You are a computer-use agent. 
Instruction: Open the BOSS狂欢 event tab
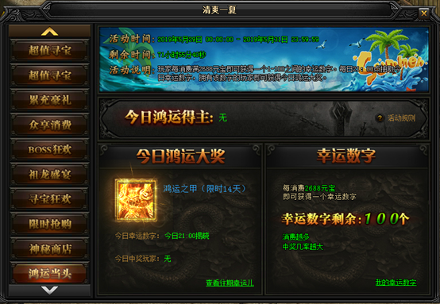50,150
